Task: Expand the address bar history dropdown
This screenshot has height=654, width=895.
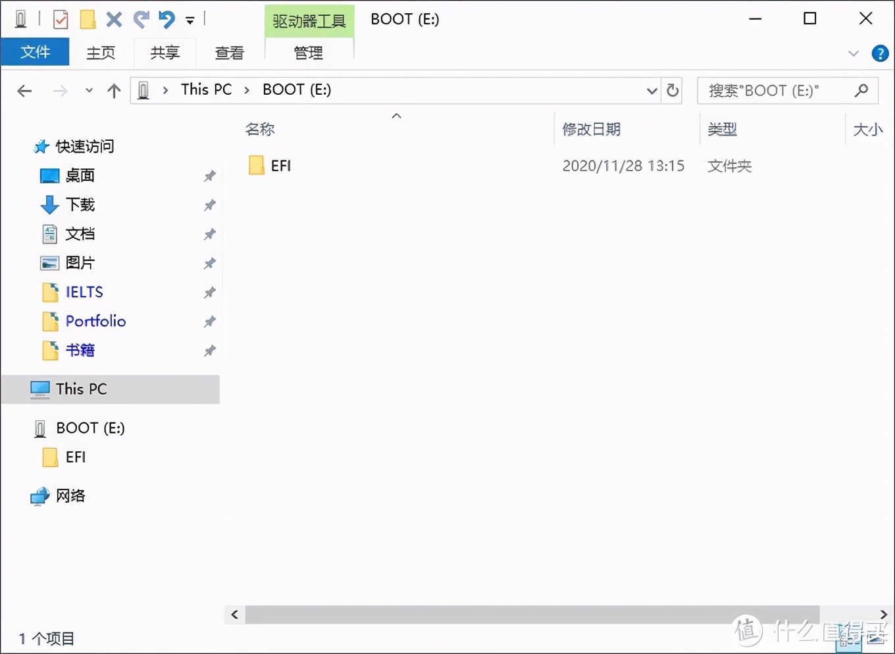Action: click(x=652, y=91)
